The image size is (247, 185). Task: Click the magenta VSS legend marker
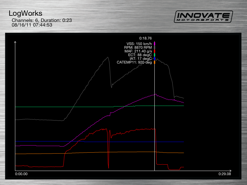coord(154,44)
